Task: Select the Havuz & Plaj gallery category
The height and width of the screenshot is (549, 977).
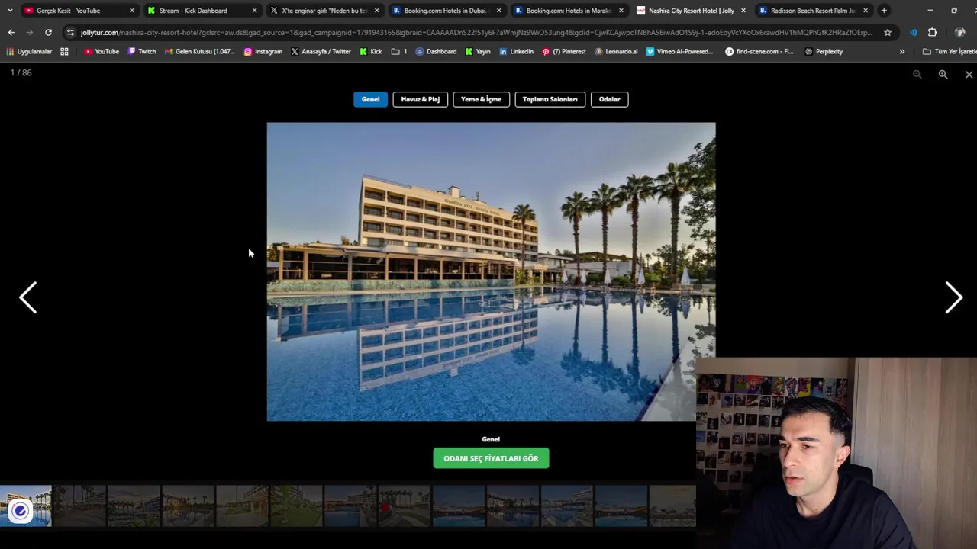Action: 420,99
